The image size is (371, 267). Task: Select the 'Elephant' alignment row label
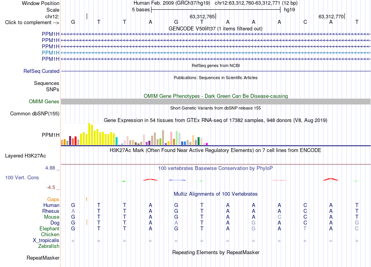tap(49, 229)
